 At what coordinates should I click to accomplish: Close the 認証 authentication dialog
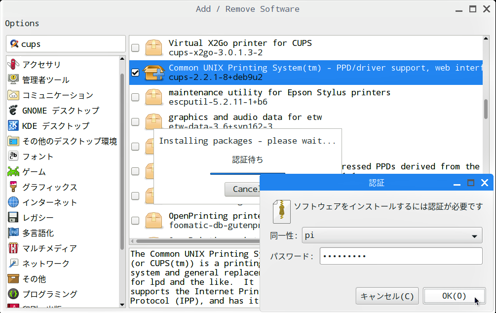pyautogui.click(x=485, y=183)
